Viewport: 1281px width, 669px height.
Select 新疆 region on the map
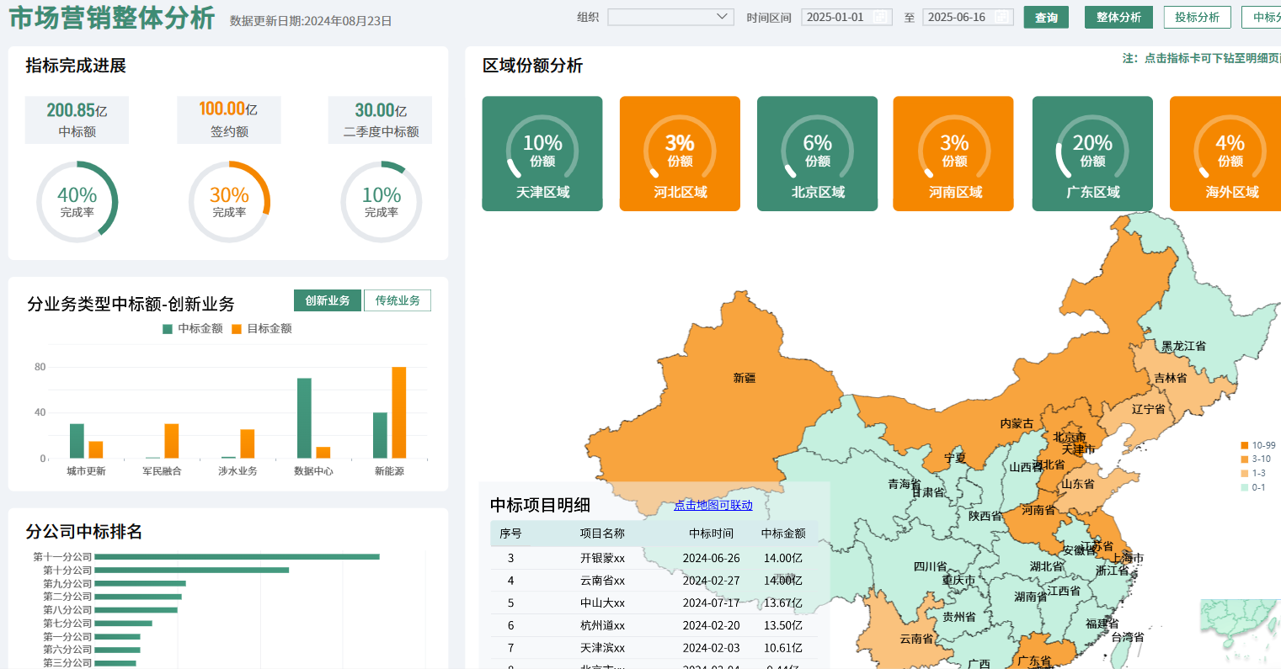[744, 379]
